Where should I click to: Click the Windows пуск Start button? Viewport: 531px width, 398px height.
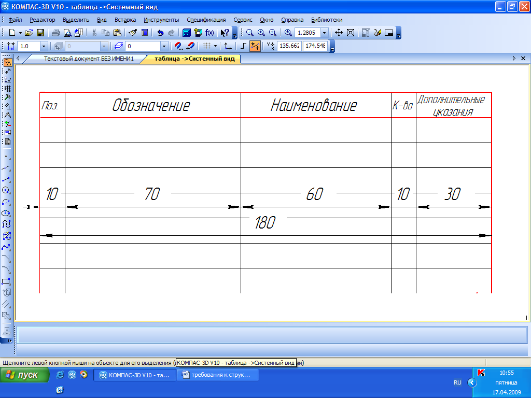point(25,375)
